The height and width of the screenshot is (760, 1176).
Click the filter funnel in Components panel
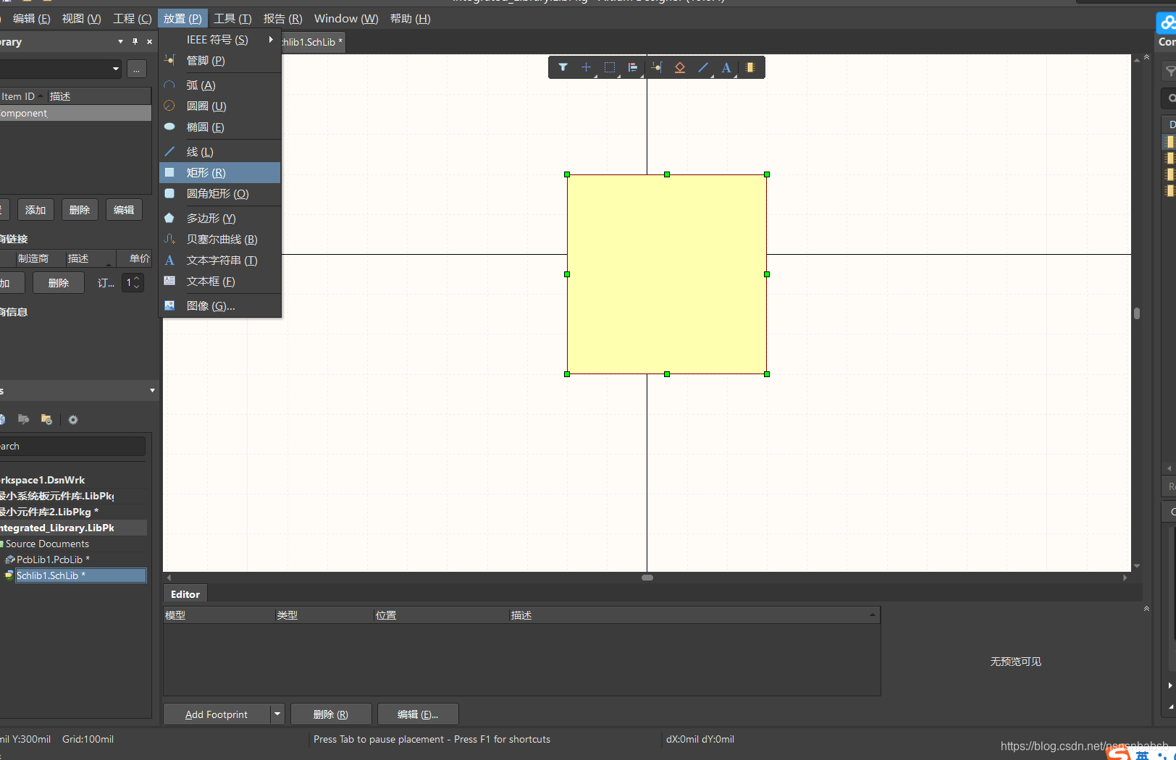click(x=1170, y=71)
